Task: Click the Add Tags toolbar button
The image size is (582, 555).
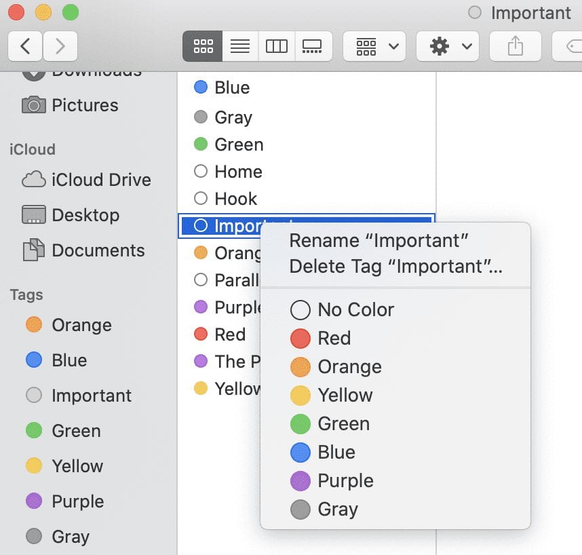Action: click(x=570, y=46)
